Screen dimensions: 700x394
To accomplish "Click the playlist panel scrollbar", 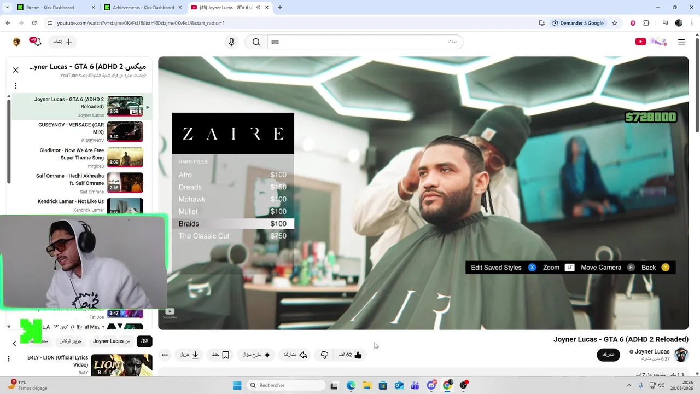I will [x=9, y=142].
